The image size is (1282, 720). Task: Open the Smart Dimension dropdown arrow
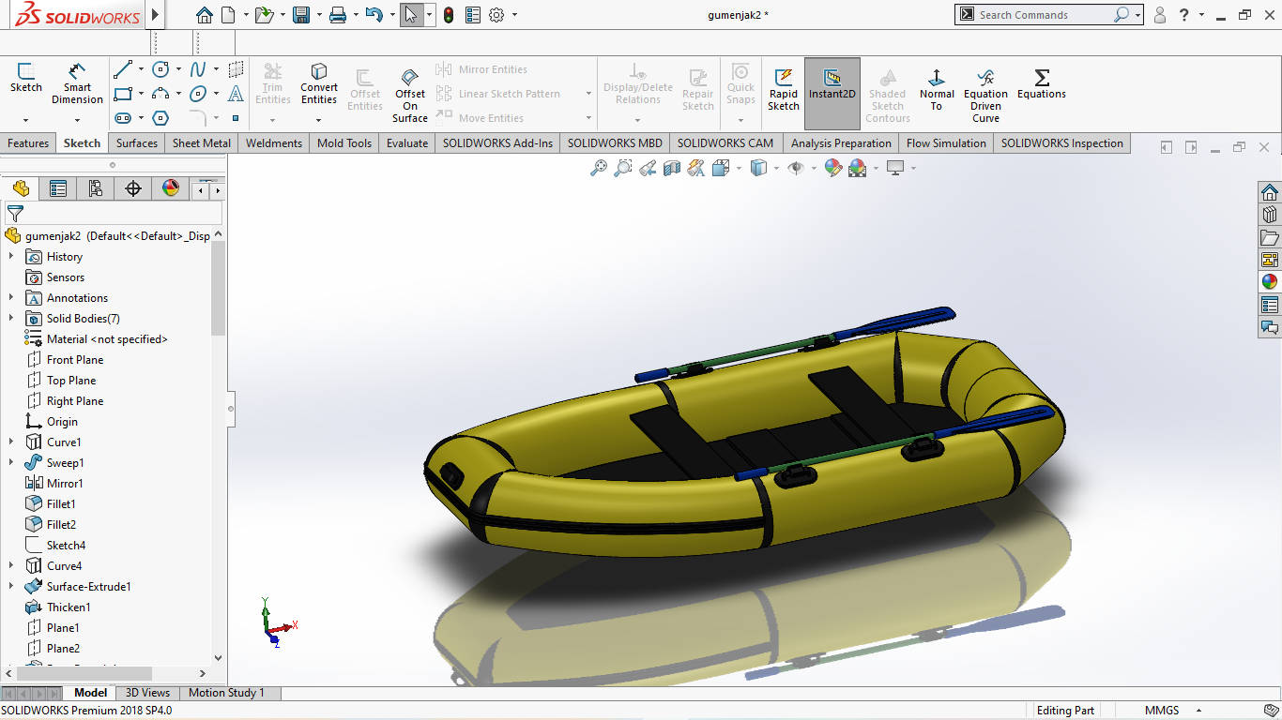tap(77, 120)
